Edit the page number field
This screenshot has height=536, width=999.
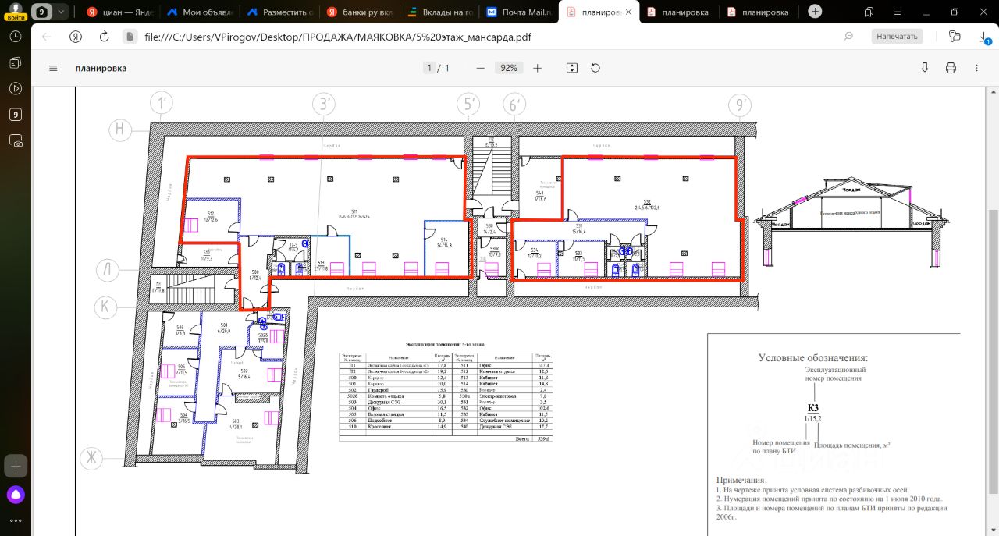(x=429, y=68)
